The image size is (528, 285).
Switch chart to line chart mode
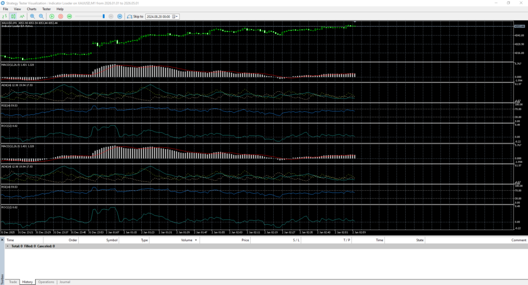point(22,16)
